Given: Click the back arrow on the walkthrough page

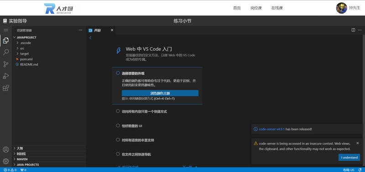Looking at the screenshot, I should click(90, 38).
